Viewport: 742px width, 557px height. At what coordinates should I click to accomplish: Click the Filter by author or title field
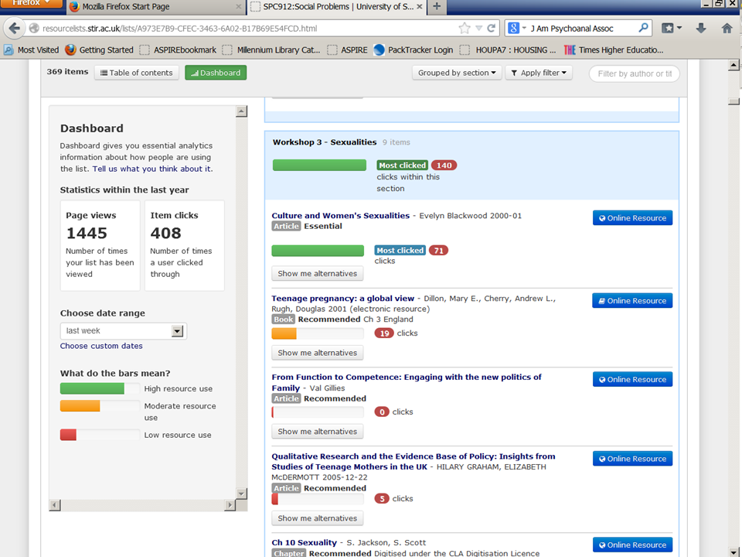pos(634,73)
